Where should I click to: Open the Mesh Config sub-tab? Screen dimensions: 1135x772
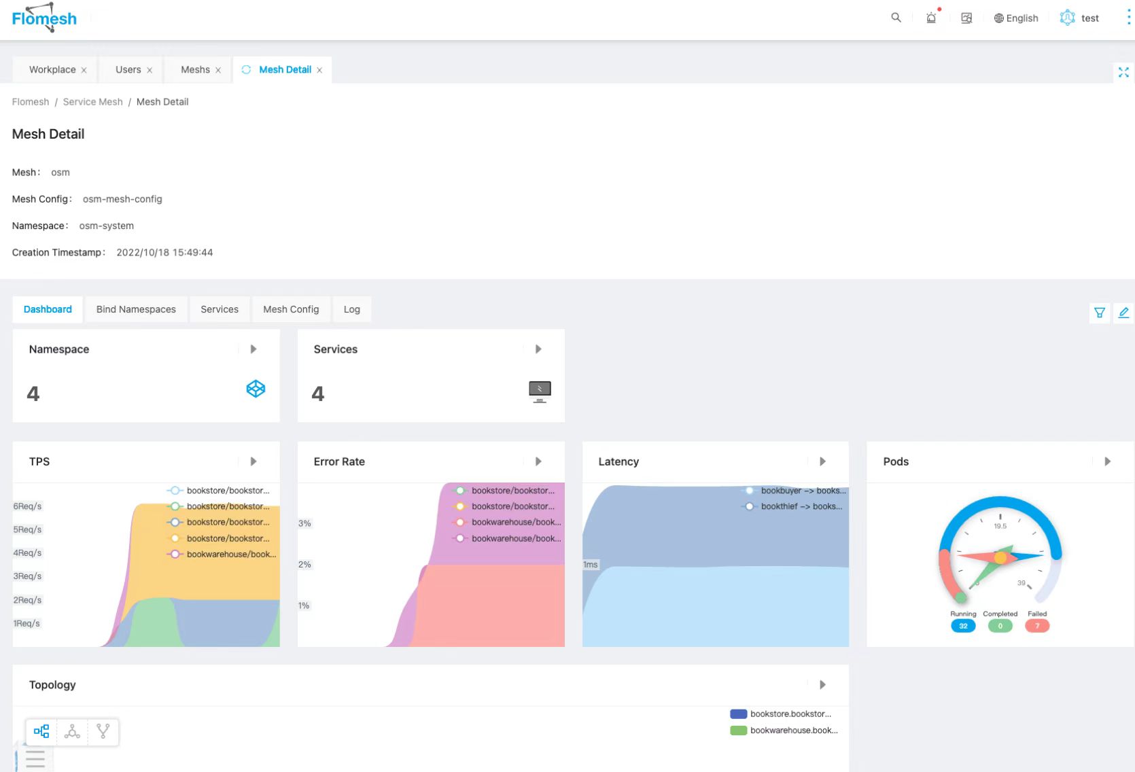[x=291, y=309]
